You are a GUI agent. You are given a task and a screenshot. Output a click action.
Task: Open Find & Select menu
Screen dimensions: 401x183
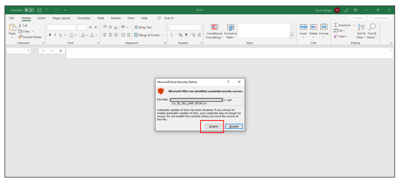pyautogui.click(x=372, y=31)
